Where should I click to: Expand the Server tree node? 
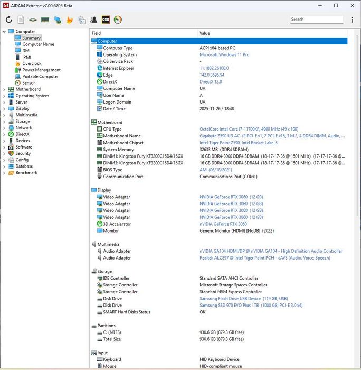[4, 102]
